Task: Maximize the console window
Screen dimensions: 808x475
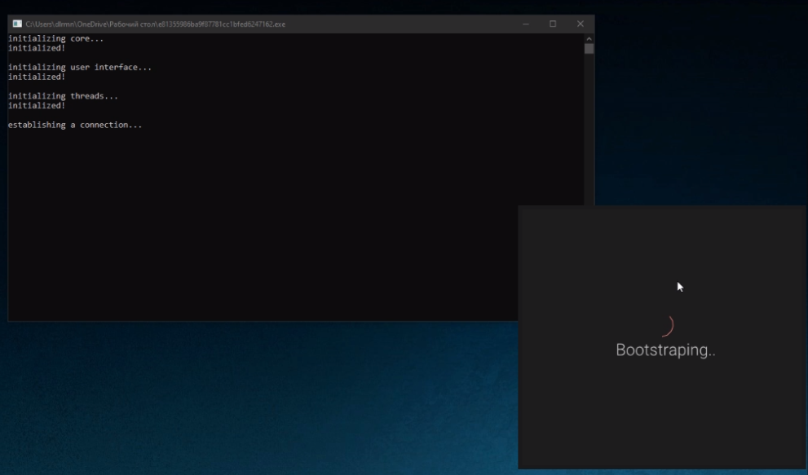Action: 553,24
